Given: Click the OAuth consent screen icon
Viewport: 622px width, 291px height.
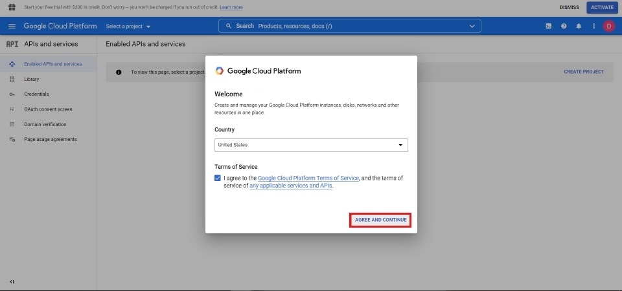Looking at the screenshot, I should [12, 109].
